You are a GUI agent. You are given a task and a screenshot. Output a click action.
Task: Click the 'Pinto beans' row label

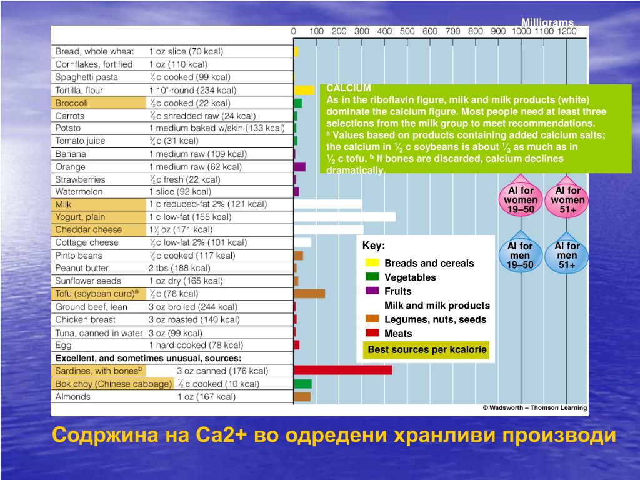[79, 256]
